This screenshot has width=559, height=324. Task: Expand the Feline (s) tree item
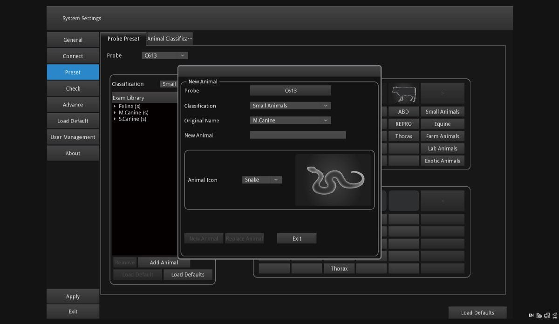[x=115, y=107]
